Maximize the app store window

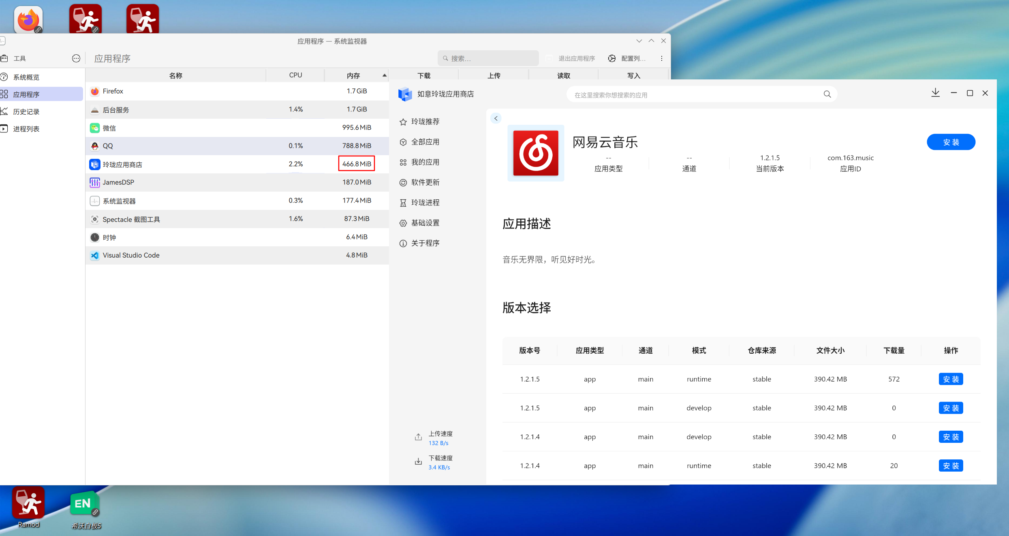coord(970,93)
